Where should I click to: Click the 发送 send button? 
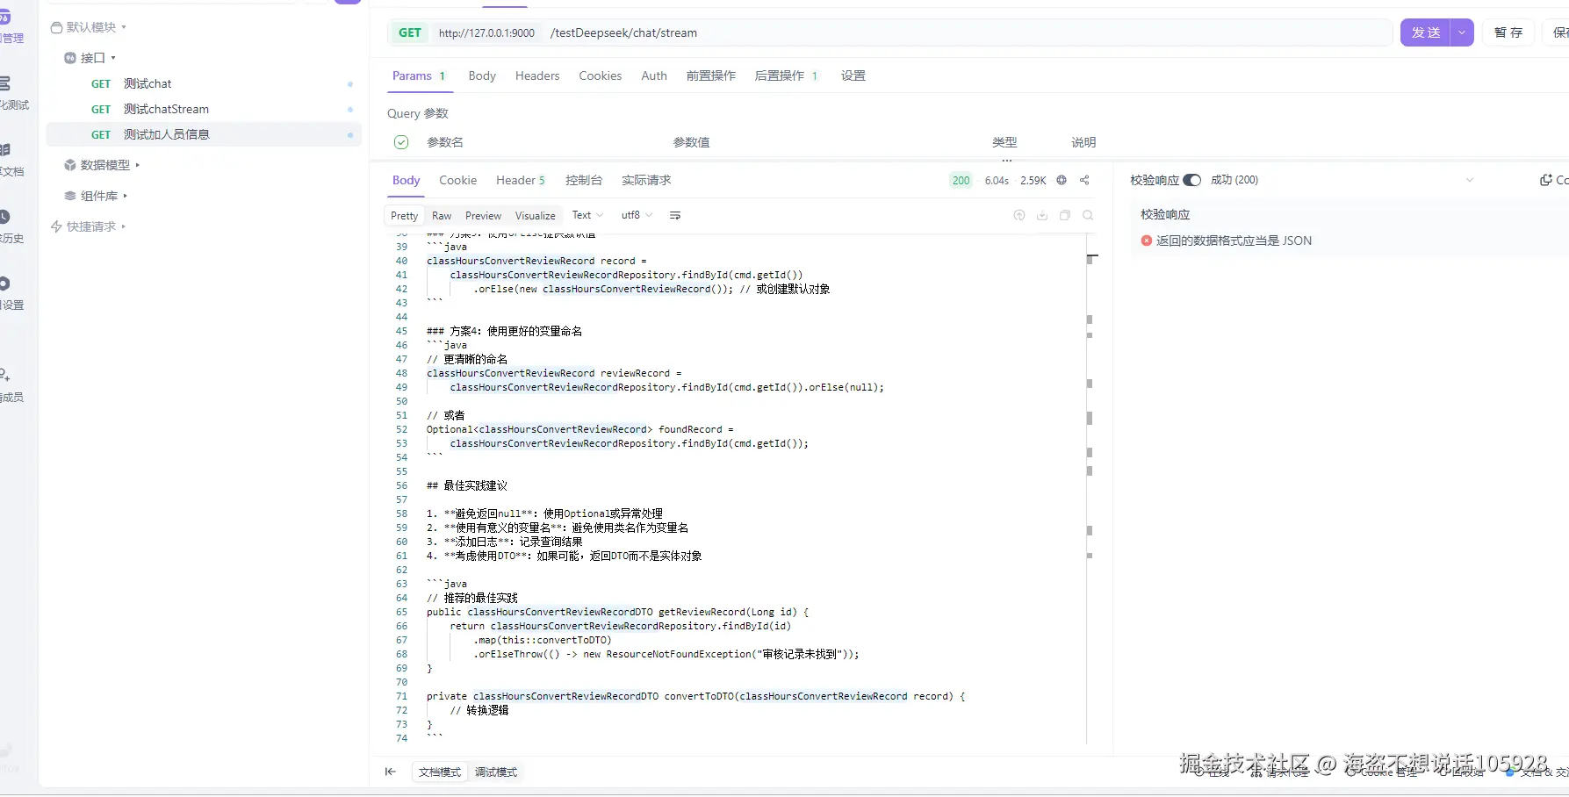coord(1426,32)
